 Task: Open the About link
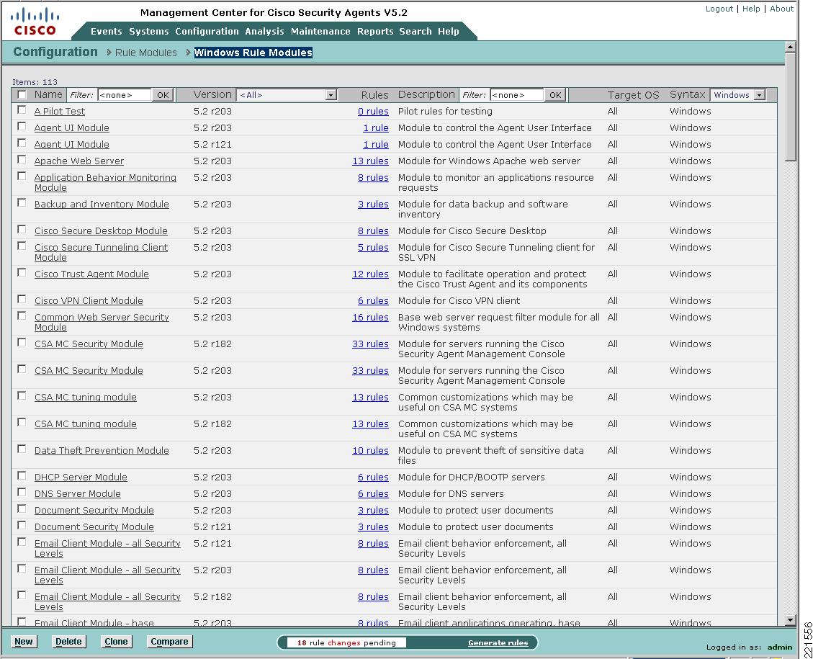[x=781, y=9]
